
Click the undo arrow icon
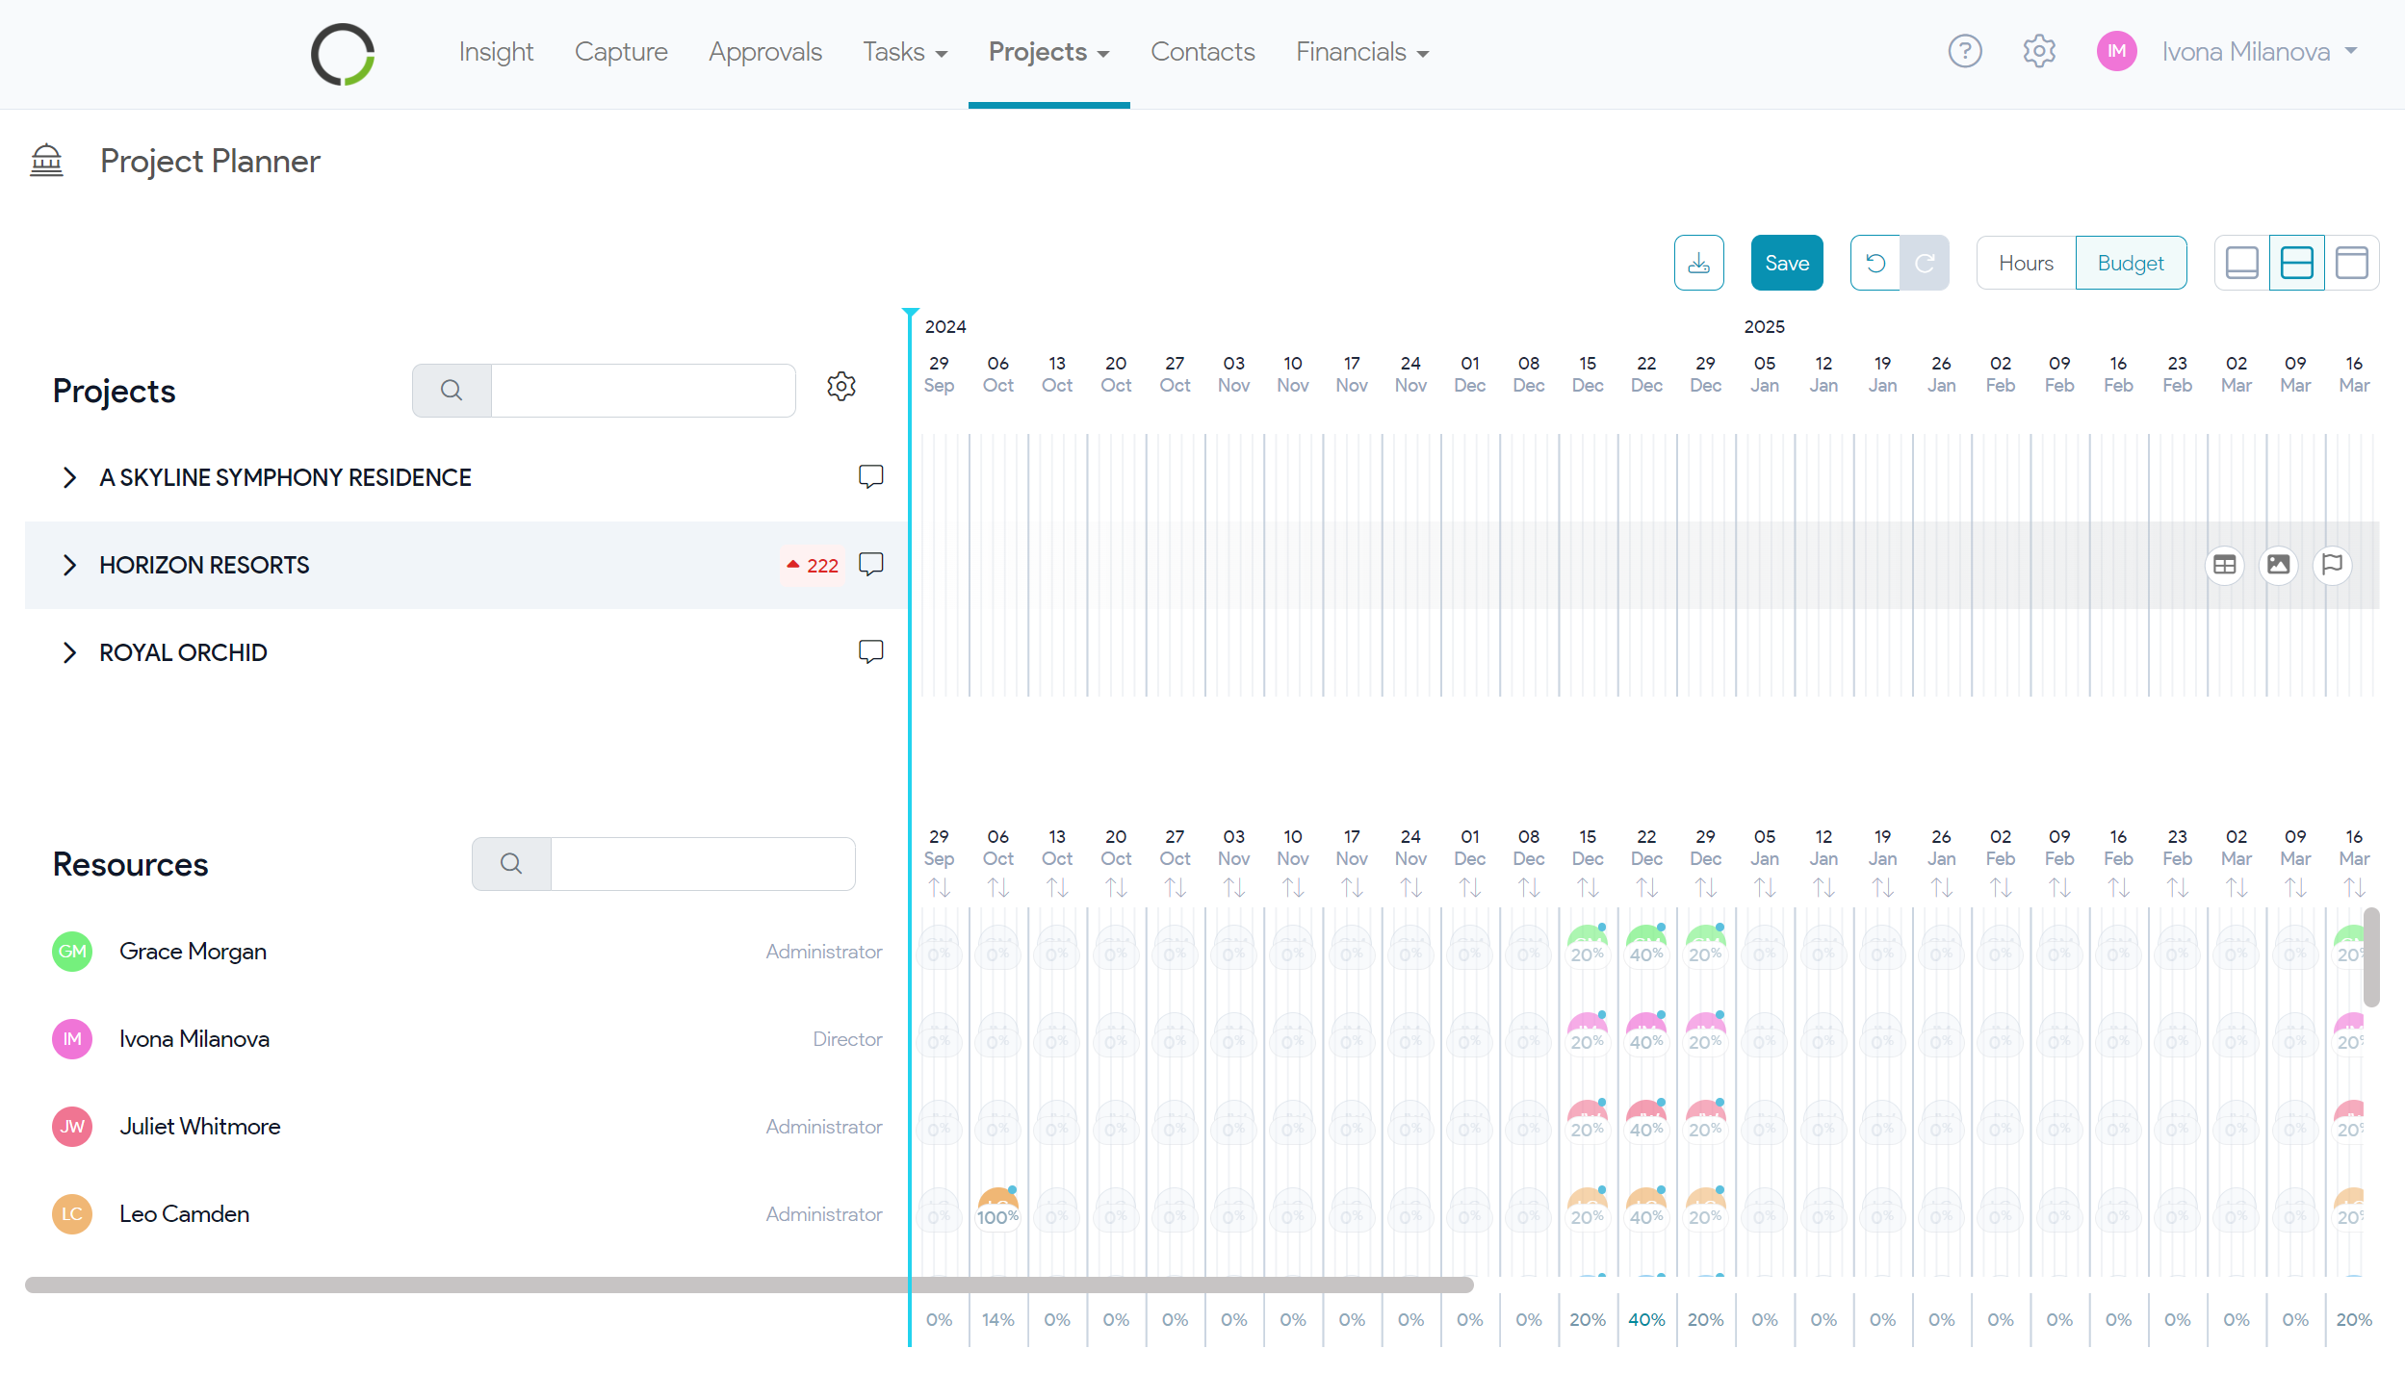pyautogui.click(x=1875, y=263)
